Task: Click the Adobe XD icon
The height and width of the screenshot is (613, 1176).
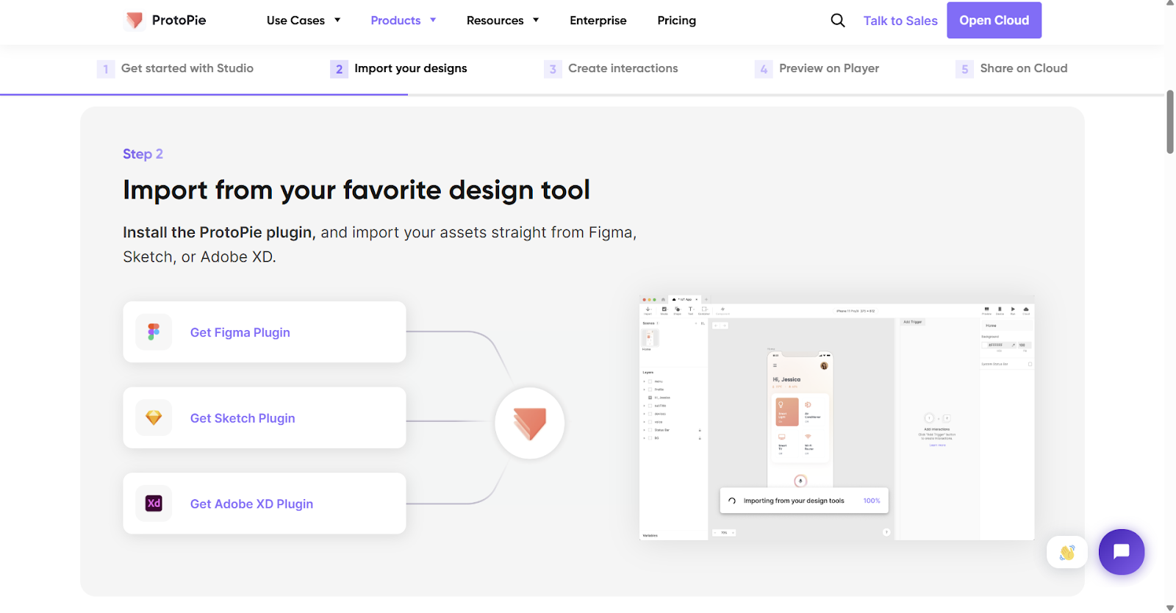Action: coord(154,503)
